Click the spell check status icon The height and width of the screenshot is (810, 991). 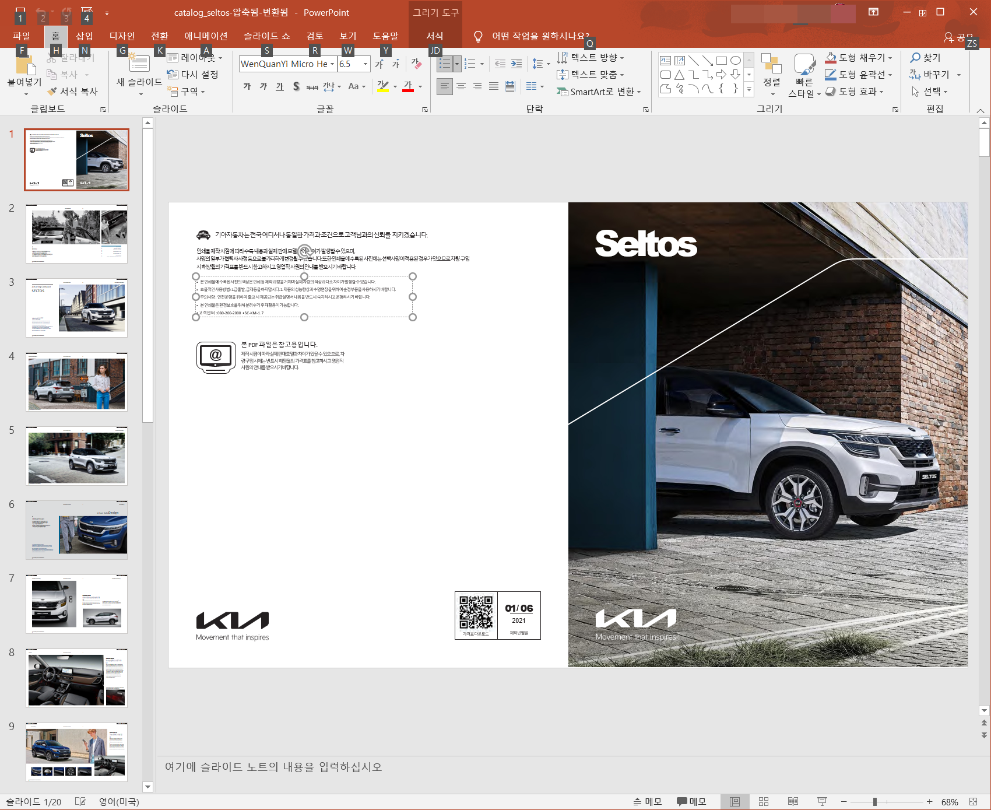[80, 802]
